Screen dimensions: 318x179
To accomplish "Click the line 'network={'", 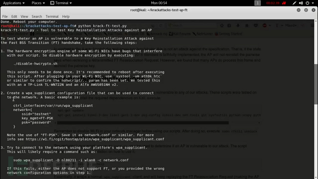I will [x=23, y=110].
